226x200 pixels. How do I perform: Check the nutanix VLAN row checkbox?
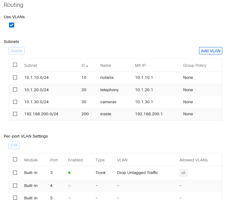[15, 78]
